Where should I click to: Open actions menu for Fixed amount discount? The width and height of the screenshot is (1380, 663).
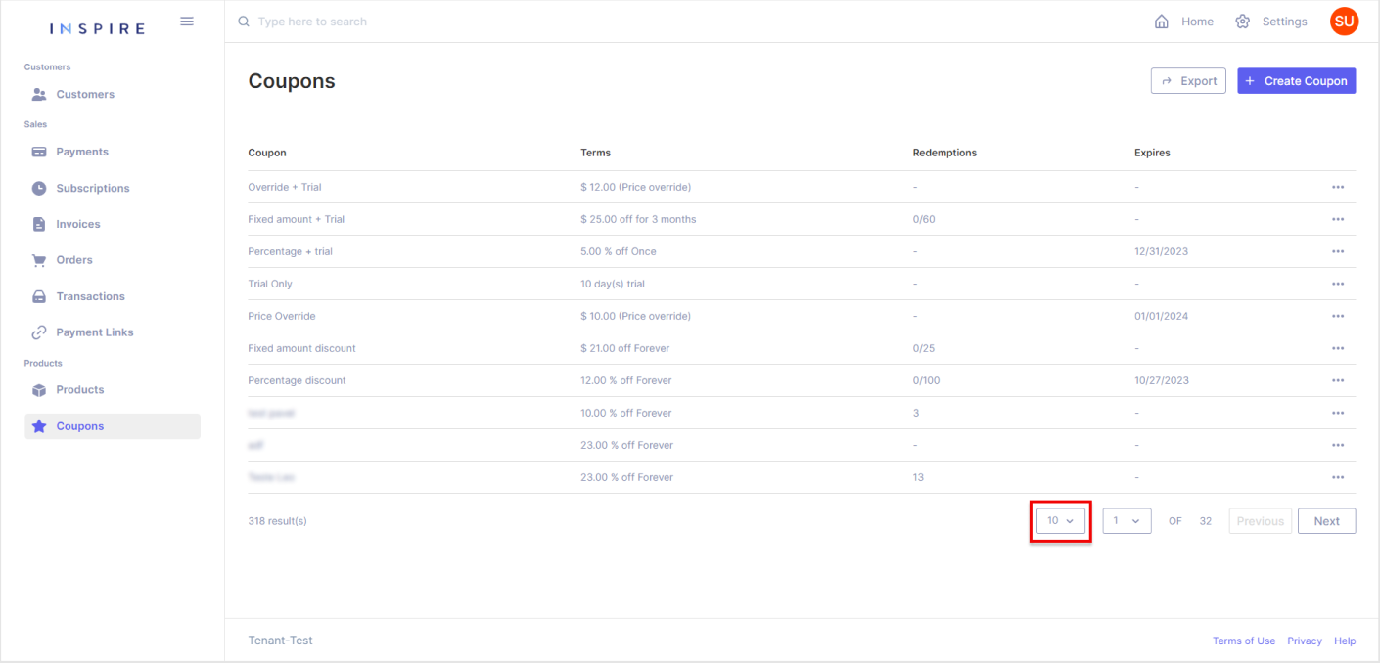coord(1338,348)
